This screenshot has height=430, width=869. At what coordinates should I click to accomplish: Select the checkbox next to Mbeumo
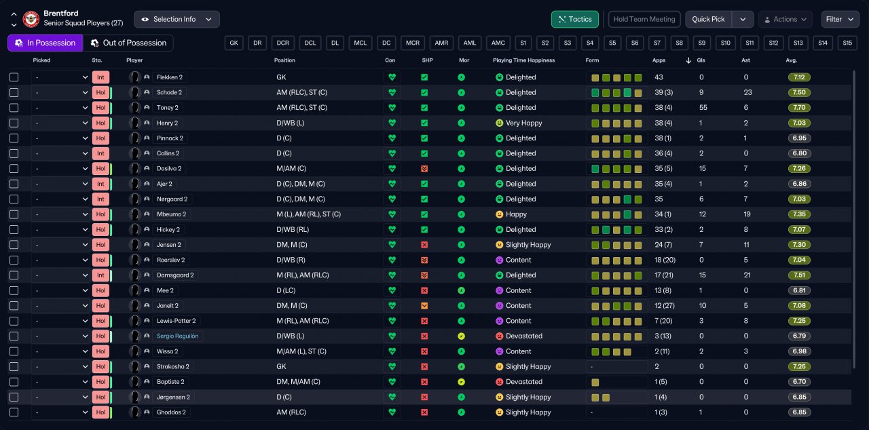coord(14,214)
